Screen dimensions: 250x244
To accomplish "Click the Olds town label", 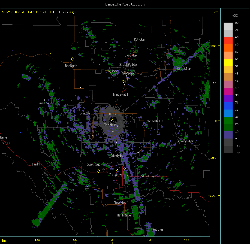I will (x=113, y=114).
